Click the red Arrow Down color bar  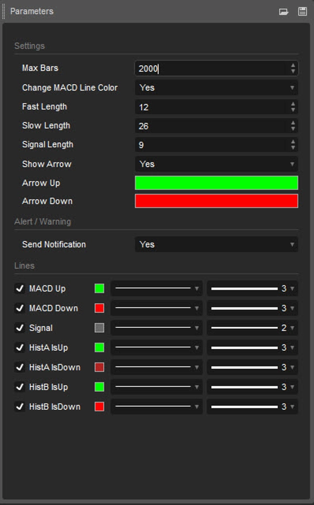point(216,201)
